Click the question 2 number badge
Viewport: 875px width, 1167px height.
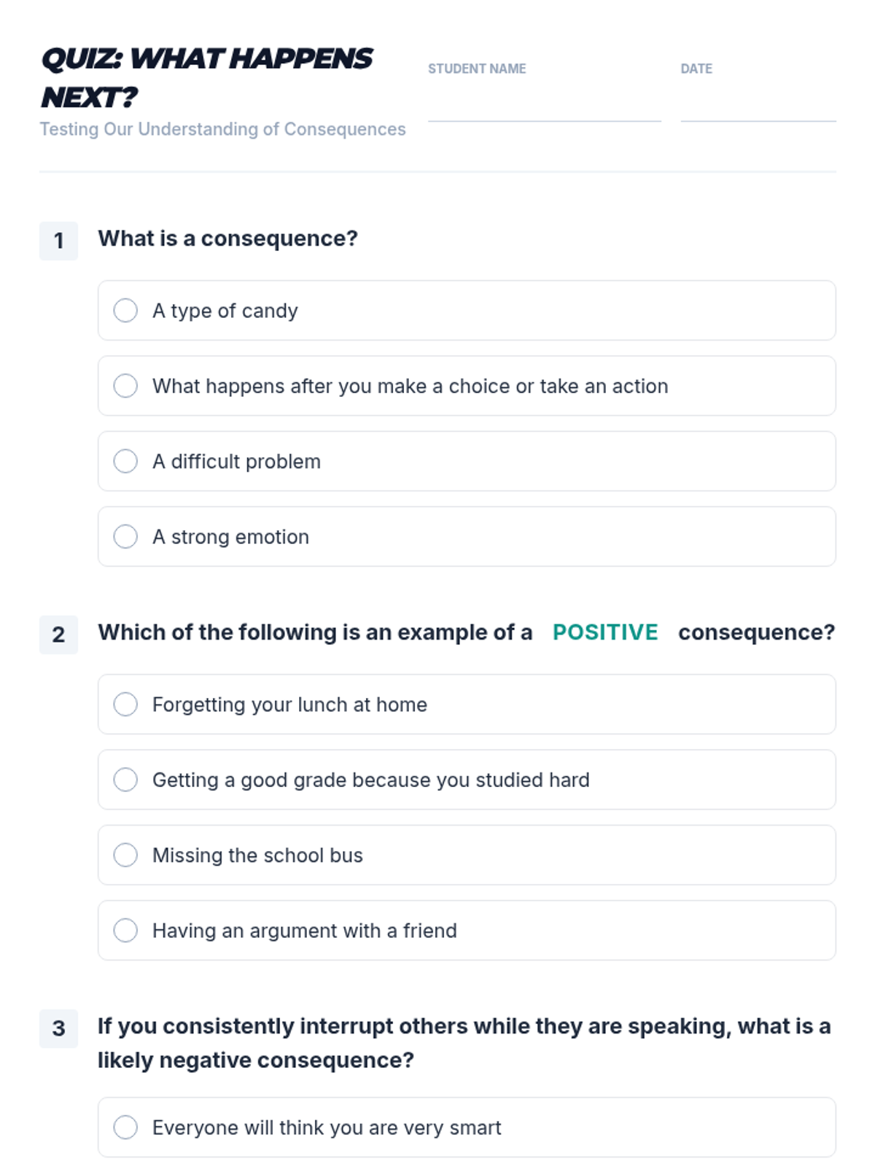click(58, 635)
